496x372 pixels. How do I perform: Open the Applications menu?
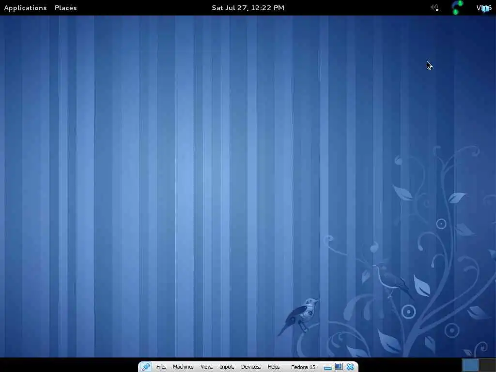[x=25, y=8]
